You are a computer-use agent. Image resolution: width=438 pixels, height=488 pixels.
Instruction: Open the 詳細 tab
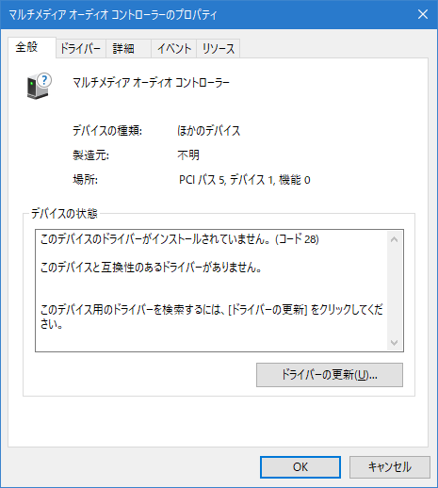[x=128, y=49]
